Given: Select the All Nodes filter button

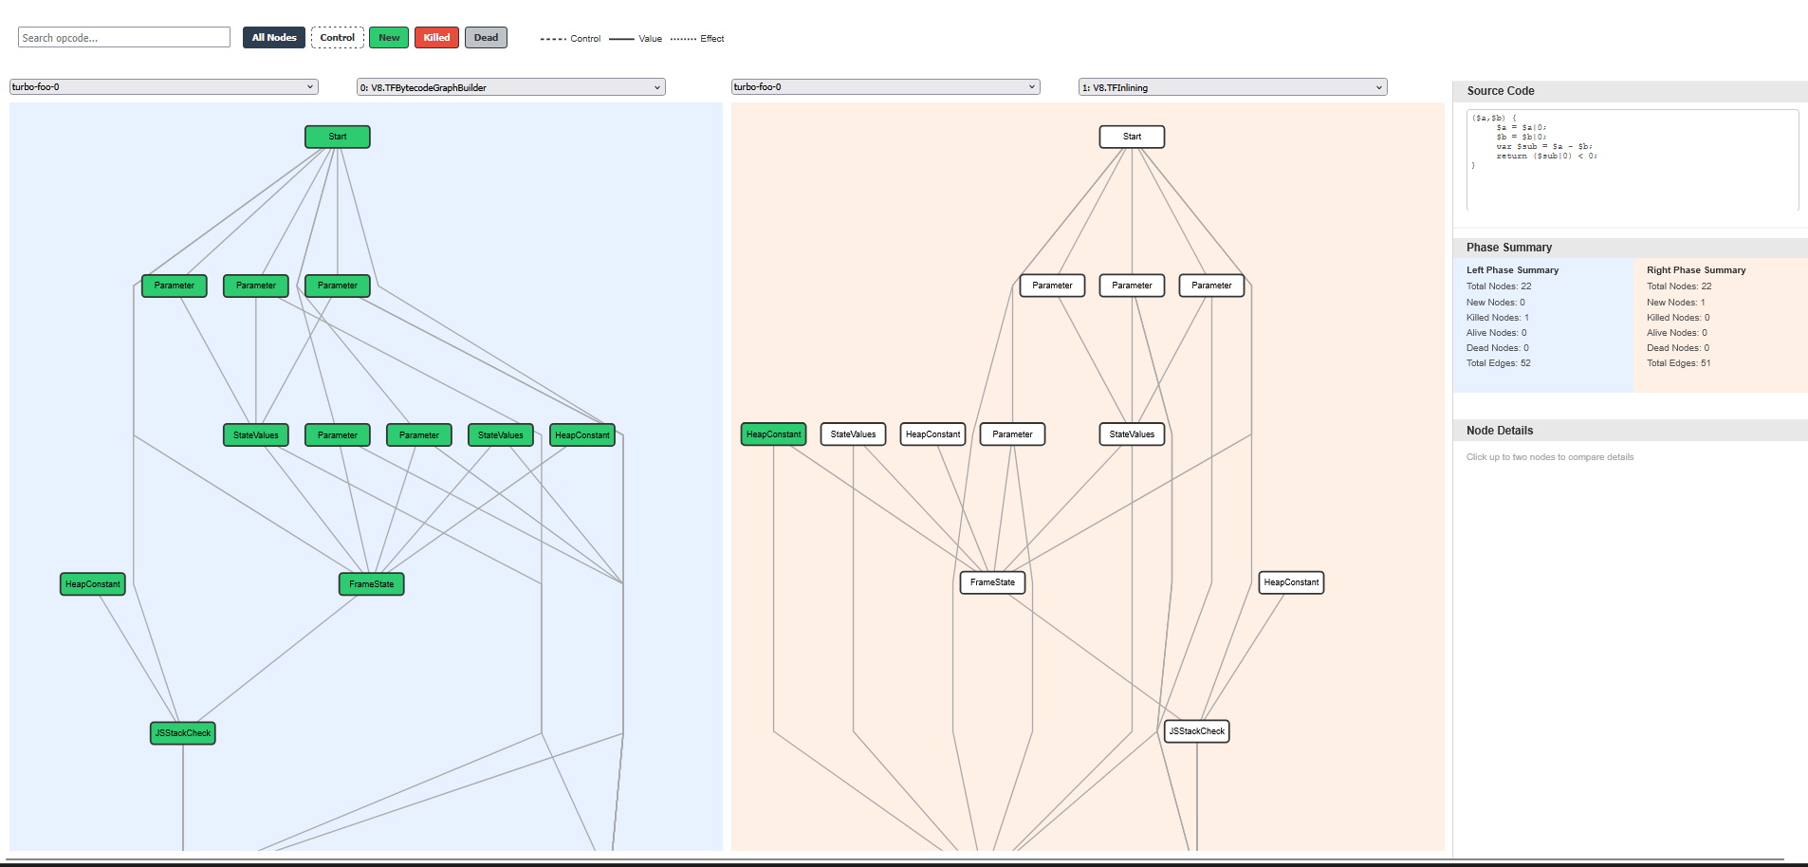Looking at the screenshot, I should coord(274,38).
